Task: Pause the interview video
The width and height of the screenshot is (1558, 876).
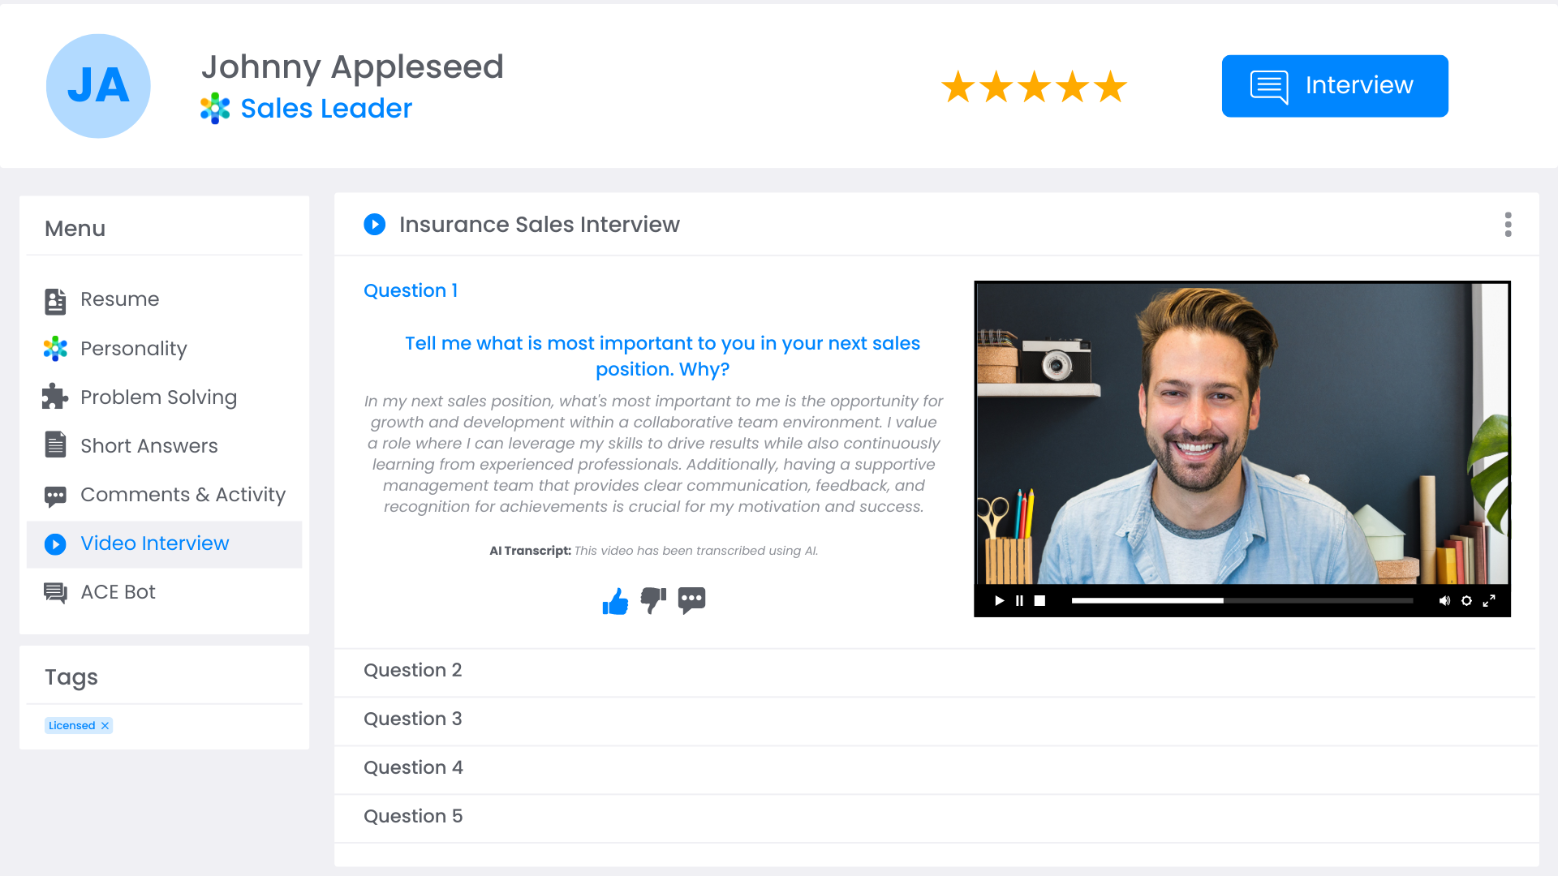Action: pos(1019,601)
